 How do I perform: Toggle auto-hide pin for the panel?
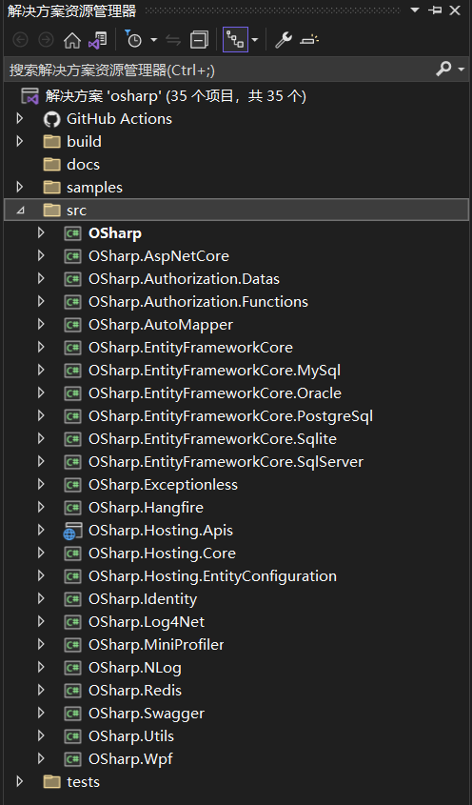(x=435, y=10)
